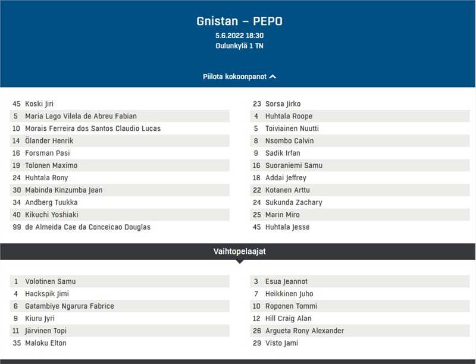The height and width of the screenshot is (364, 476).
Task: Open PEPO substitute Hill Craig Alan
Action: (288, 319)
